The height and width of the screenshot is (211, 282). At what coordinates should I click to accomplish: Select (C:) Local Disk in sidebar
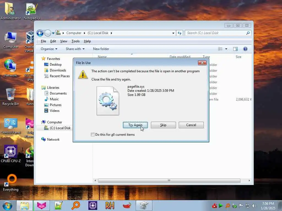(60, 128)
